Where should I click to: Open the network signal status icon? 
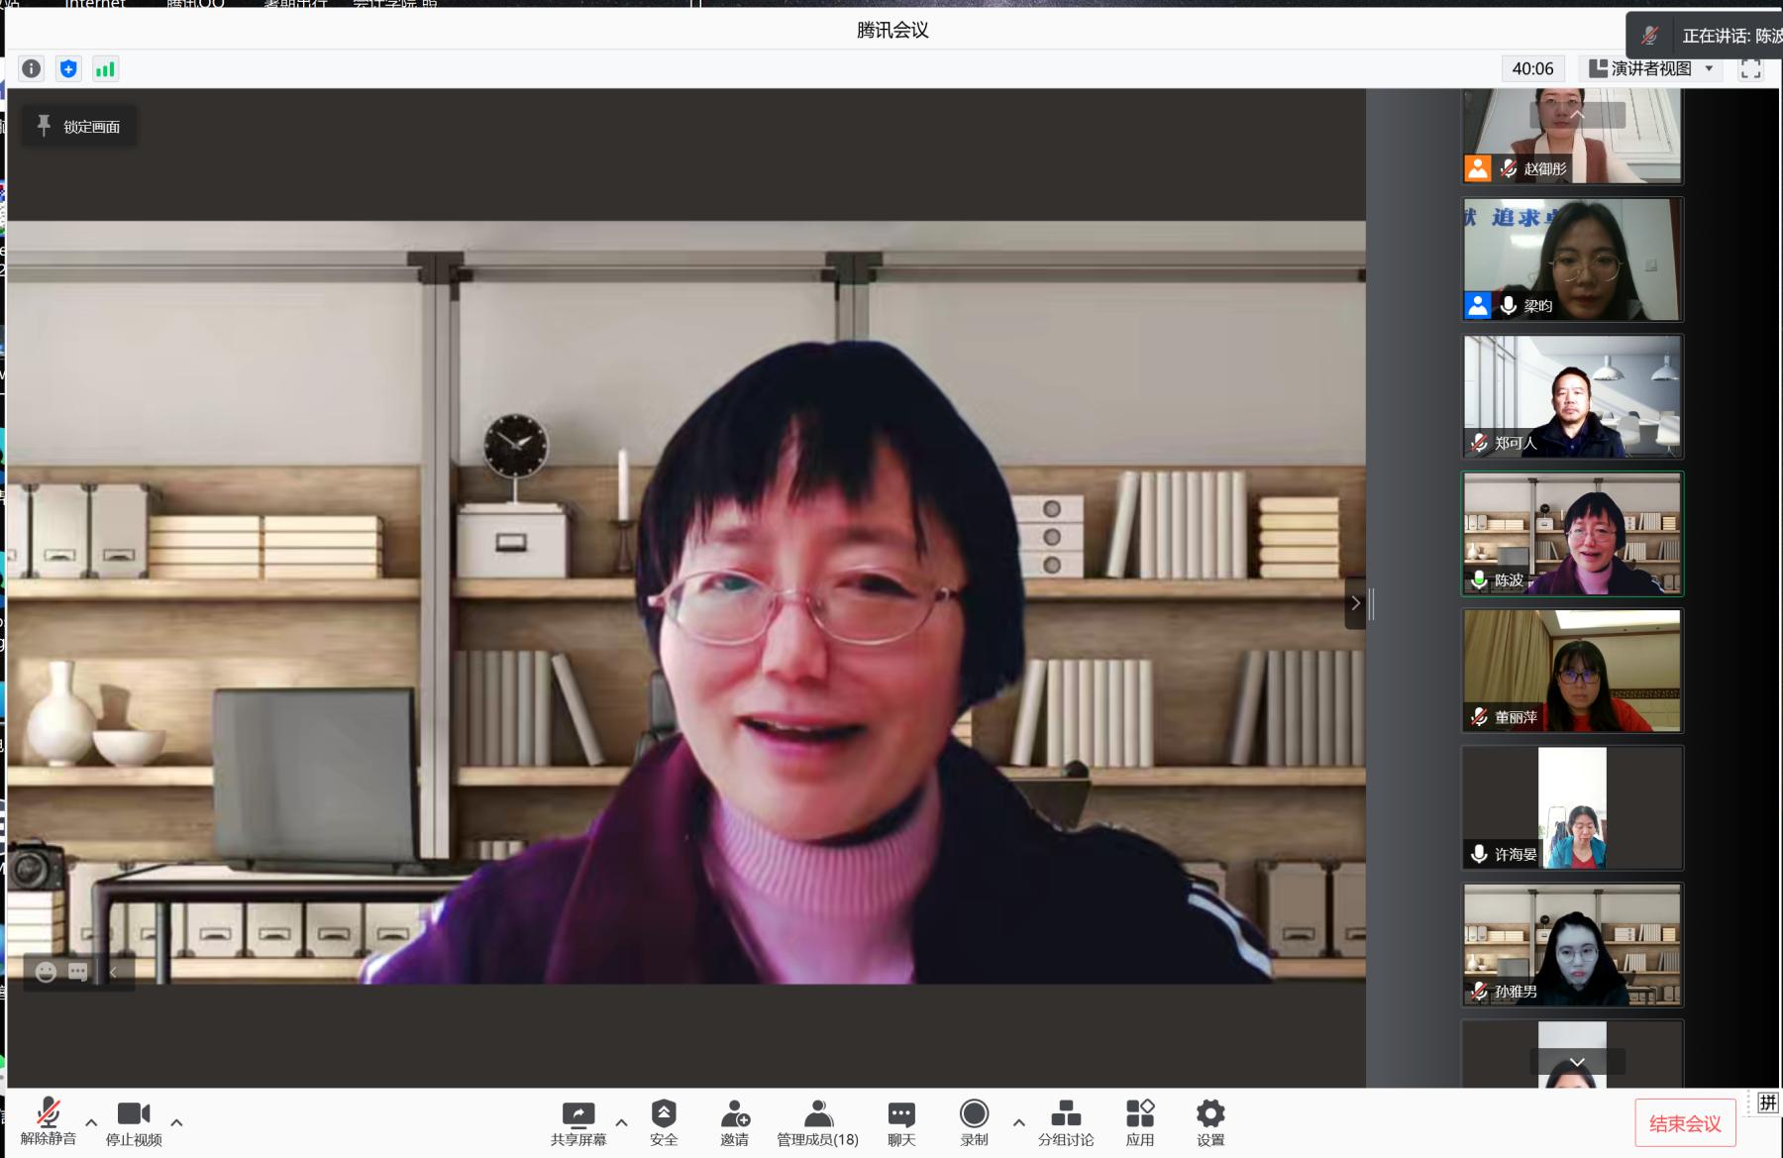click(105, 68)
